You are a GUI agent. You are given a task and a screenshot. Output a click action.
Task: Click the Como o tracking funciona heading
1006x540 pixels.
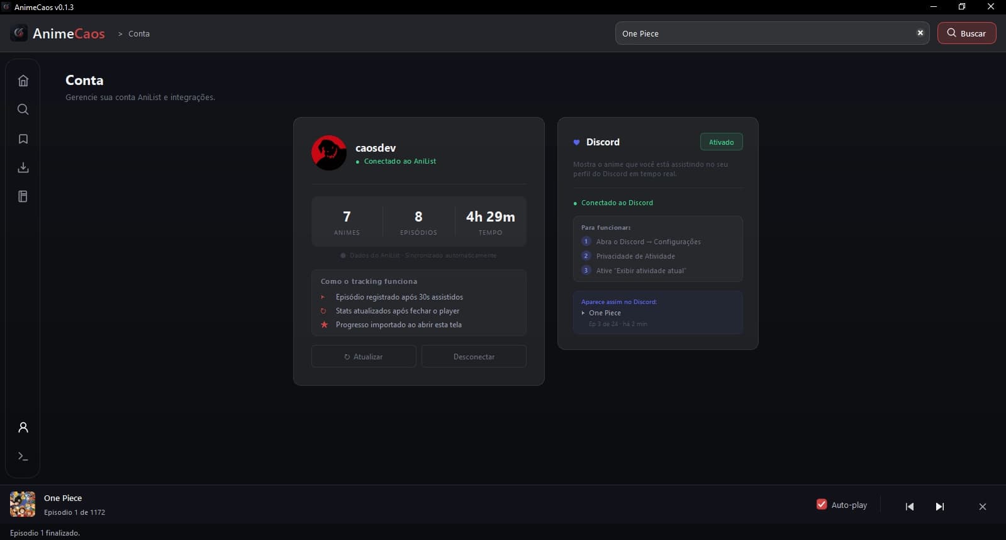369,281
